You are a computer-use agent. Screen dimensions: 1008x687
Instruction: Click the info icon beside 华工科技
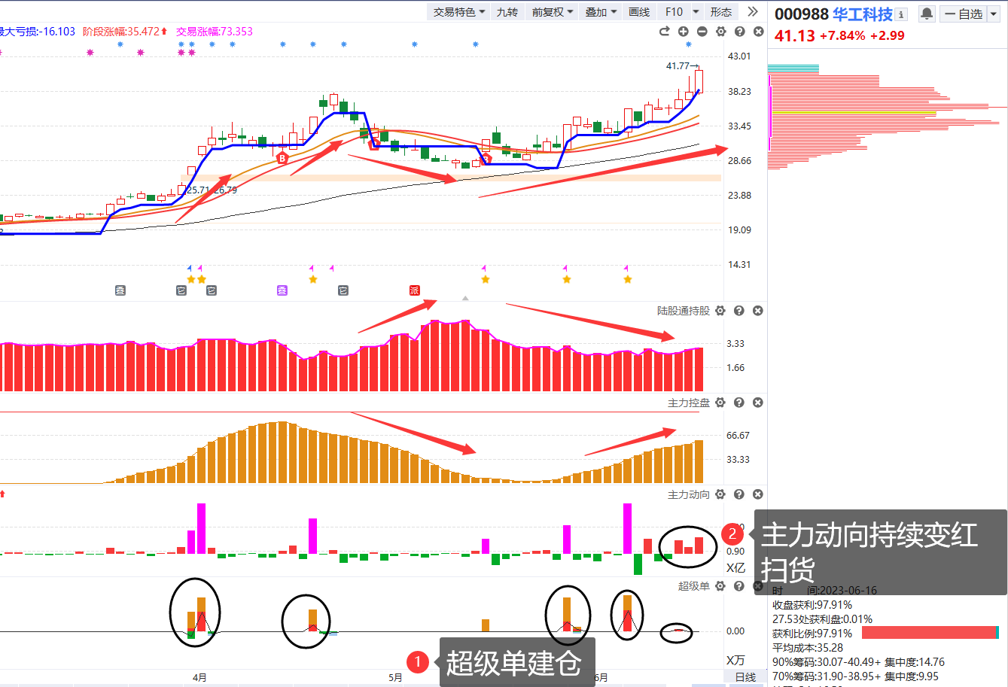point(902,14)
